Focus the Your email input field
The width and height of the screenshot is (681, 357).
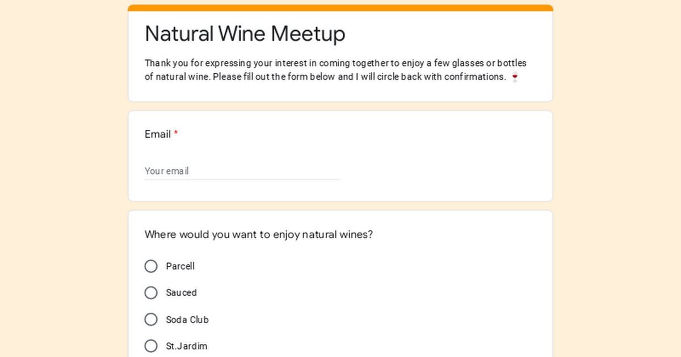point(242,171)
